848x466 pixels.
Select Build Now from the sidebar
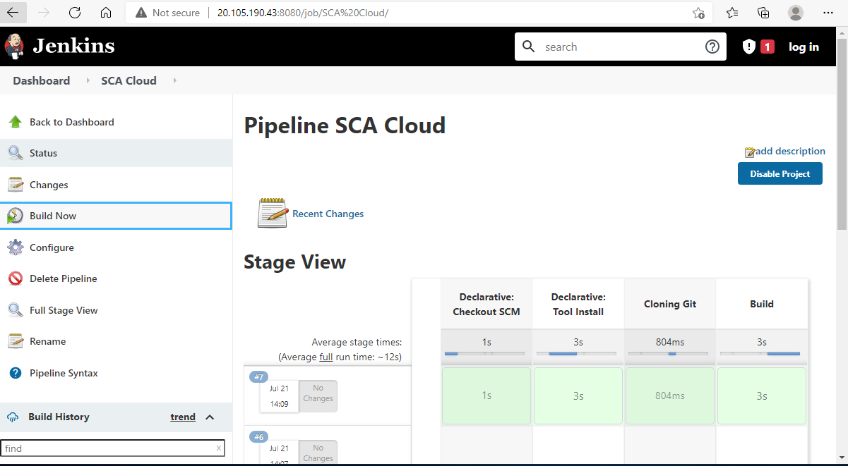(x=54, y=215)
